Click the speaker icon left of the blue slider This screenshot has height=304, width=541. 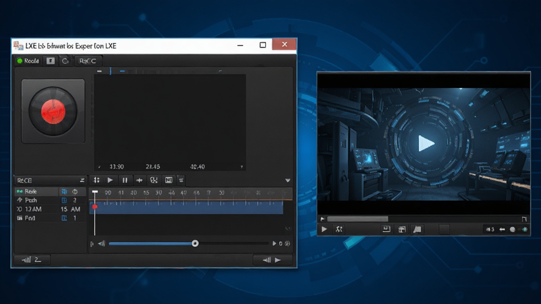coord(102,244)
